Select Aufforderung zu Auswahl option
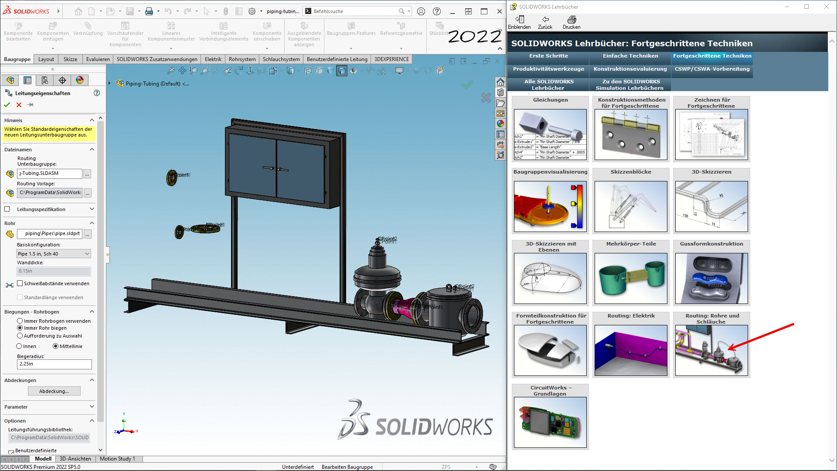This screenshot has height=471, width=837. pos(20,336)
